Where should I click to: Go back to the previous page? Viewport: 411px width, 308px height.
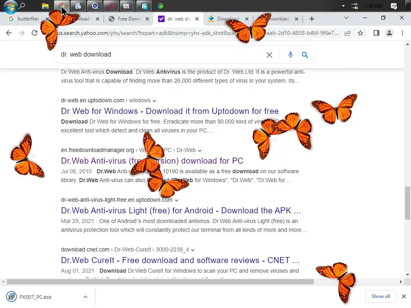point(9,33)
